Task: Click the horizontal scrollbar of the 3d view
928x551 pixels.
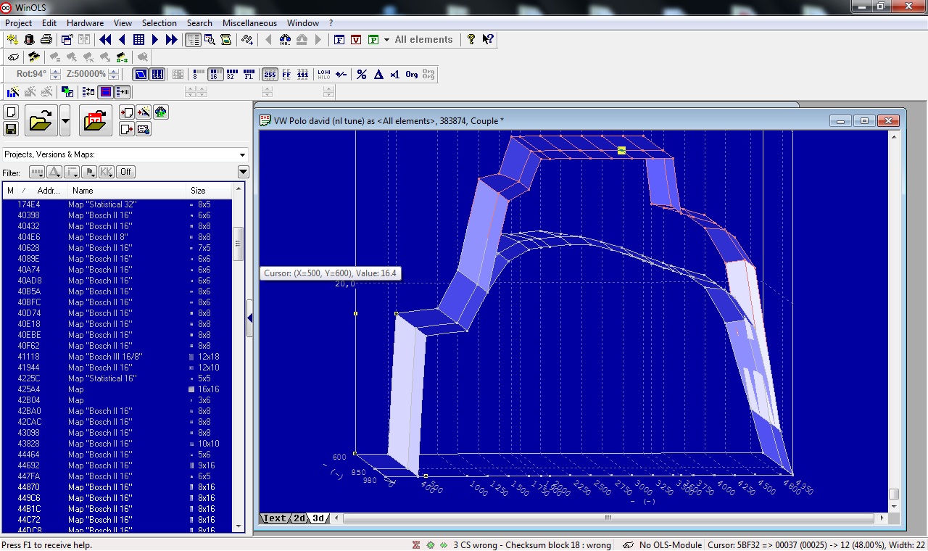Action: 608,518
